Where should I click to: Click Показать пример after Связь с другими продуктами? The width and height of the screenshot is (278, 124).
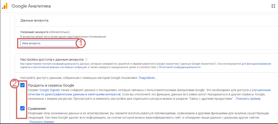point(248,99)
